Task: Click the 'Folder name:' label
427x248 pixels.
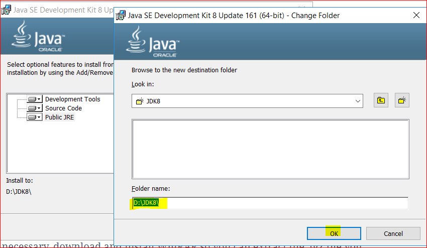Action: click(x=151, y=188)
